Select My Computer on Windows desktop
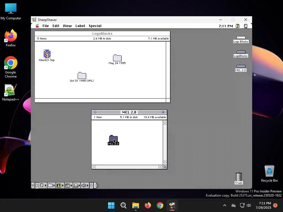 [x=11, y=11]
